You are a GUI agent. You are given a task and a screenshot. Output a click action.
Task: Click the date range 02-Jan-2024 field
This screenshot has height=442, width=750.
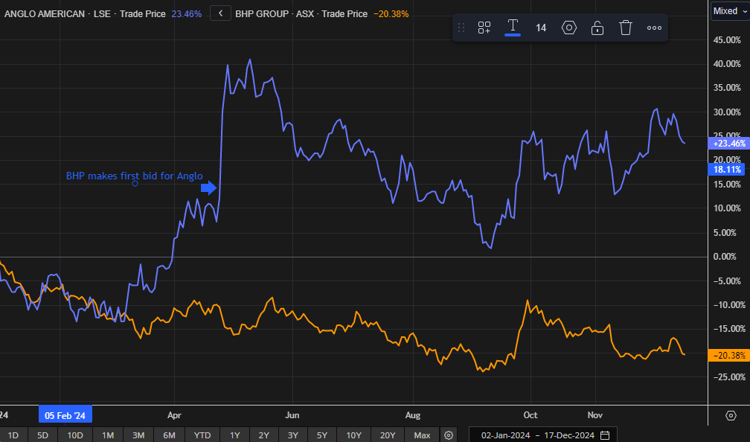pos(505,435)
